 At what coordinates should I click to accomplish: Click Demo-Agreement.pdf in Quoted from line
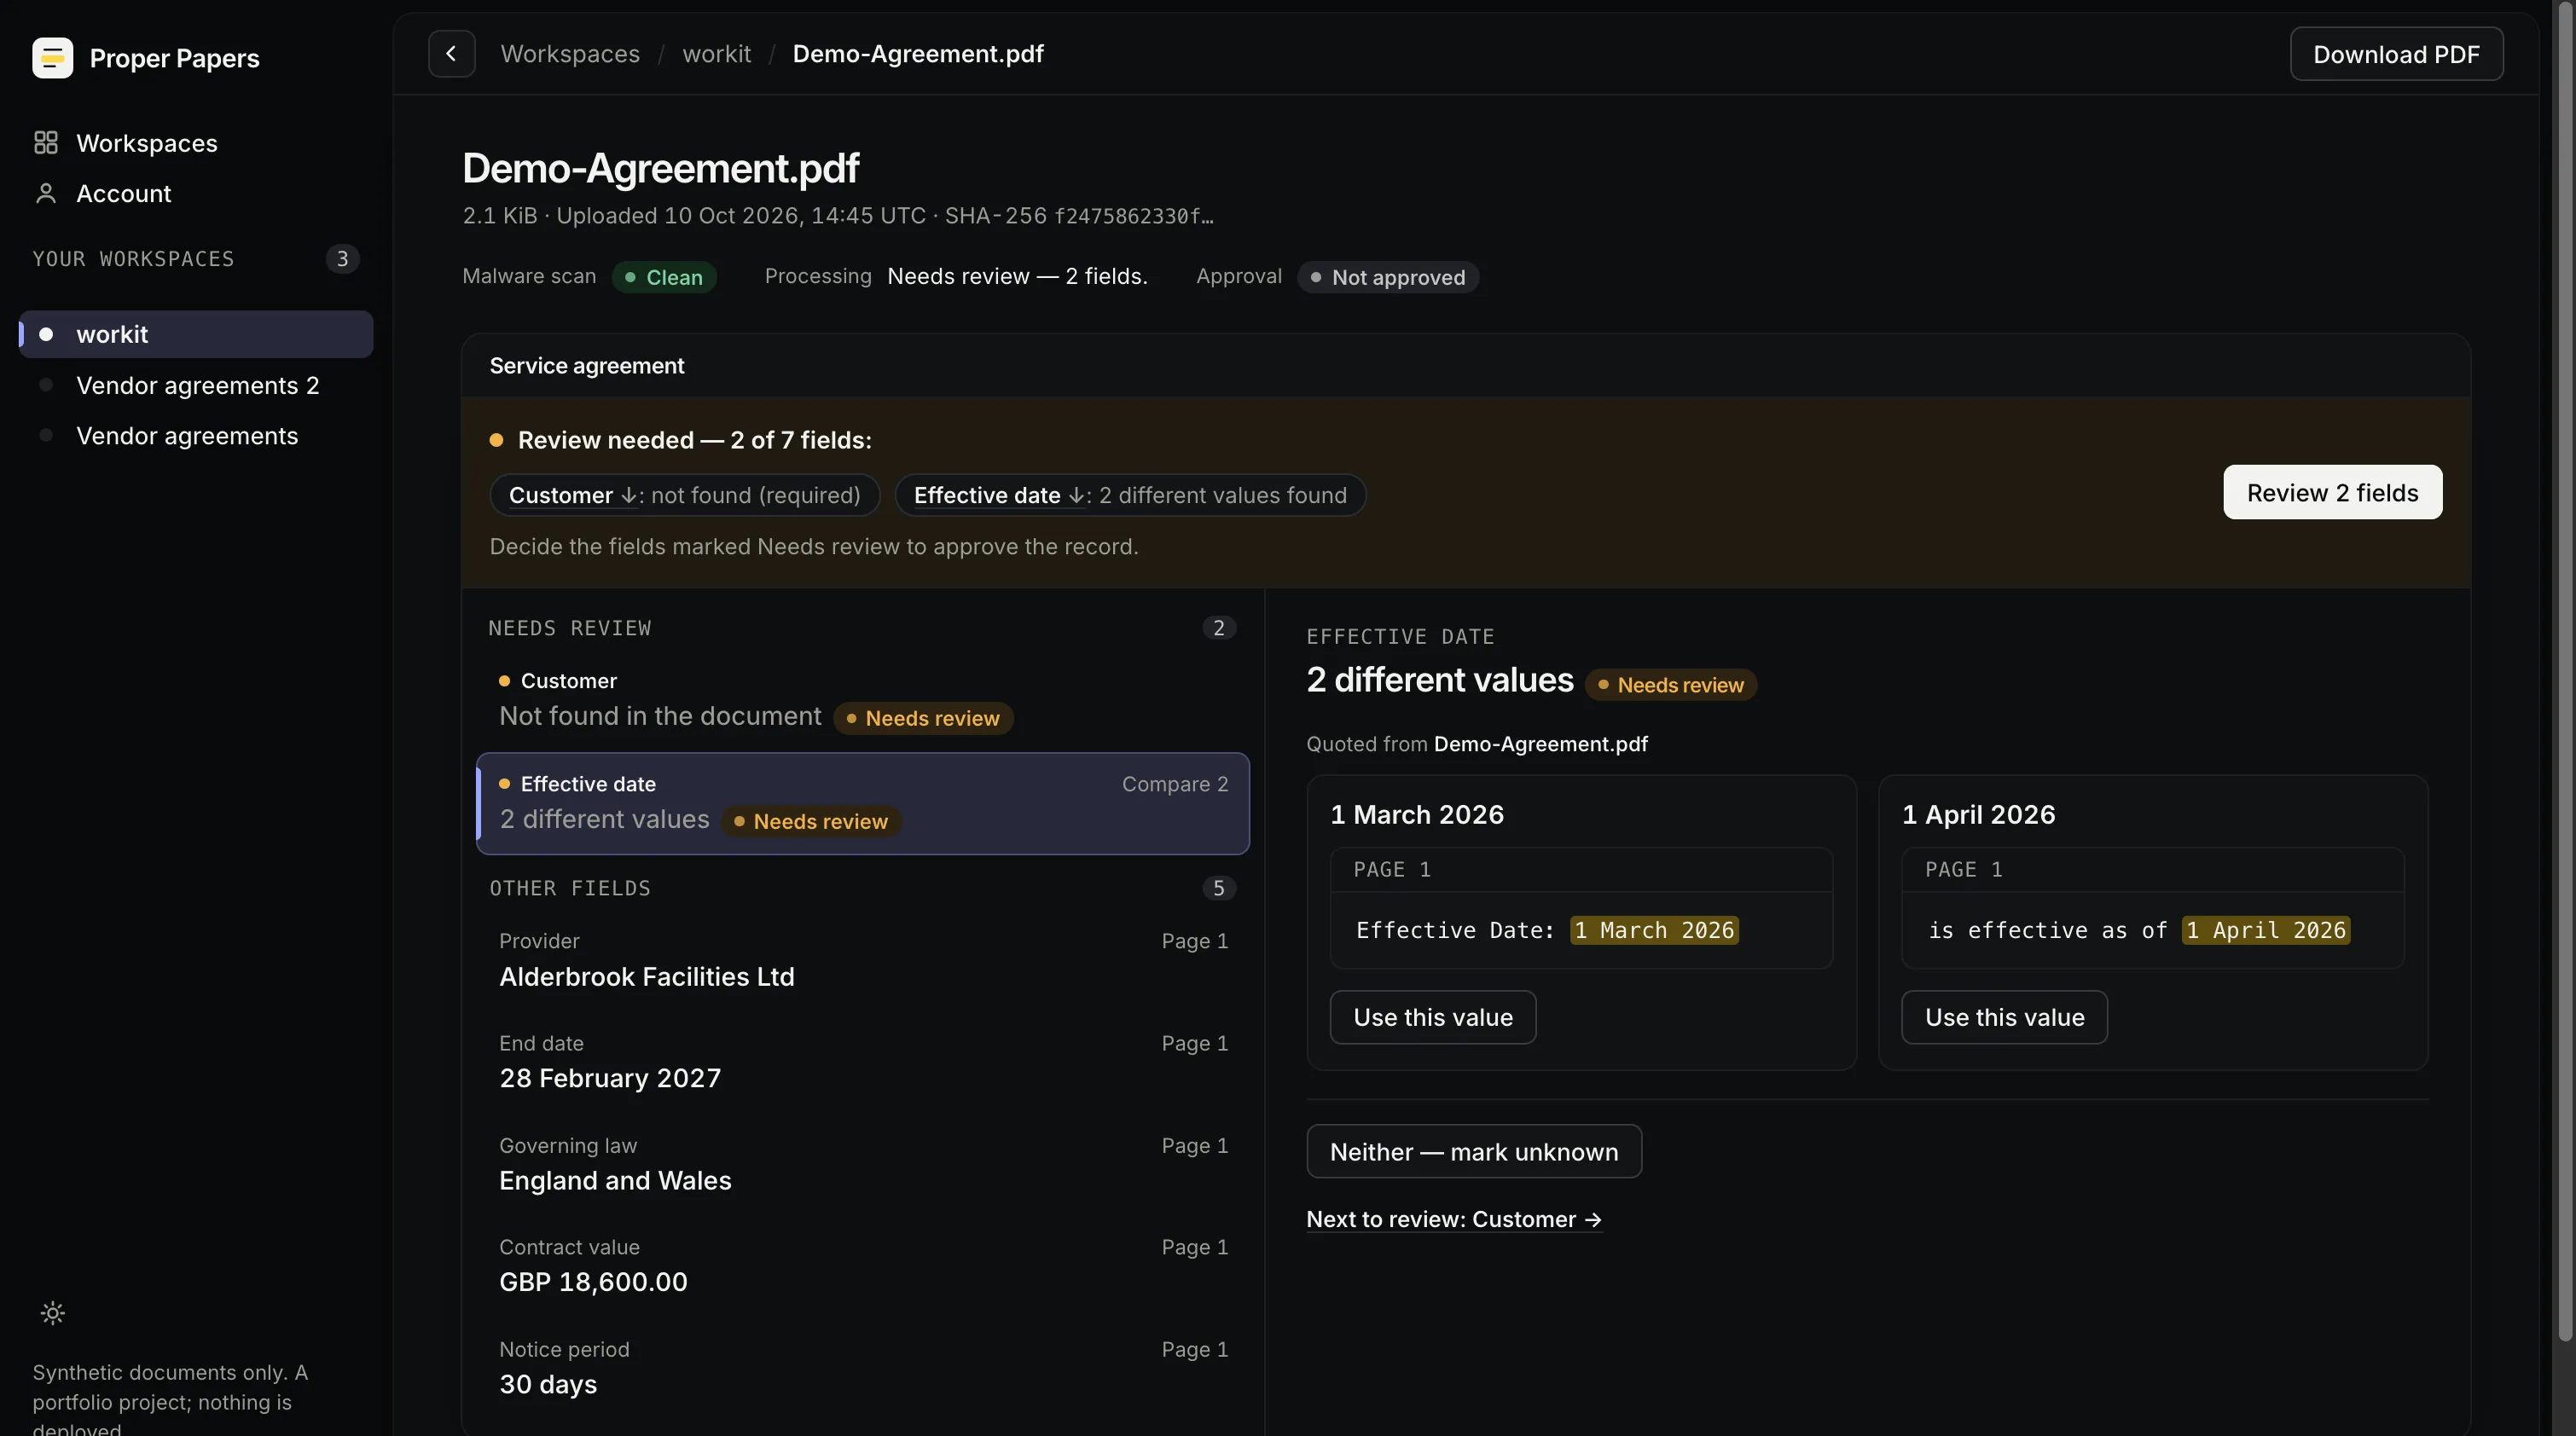click(x=1540, y=744)
